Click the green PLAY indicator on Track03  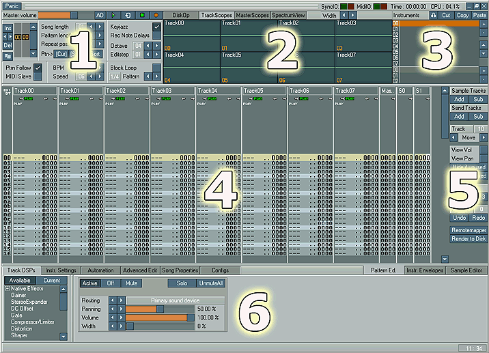[x=166, y=98]
